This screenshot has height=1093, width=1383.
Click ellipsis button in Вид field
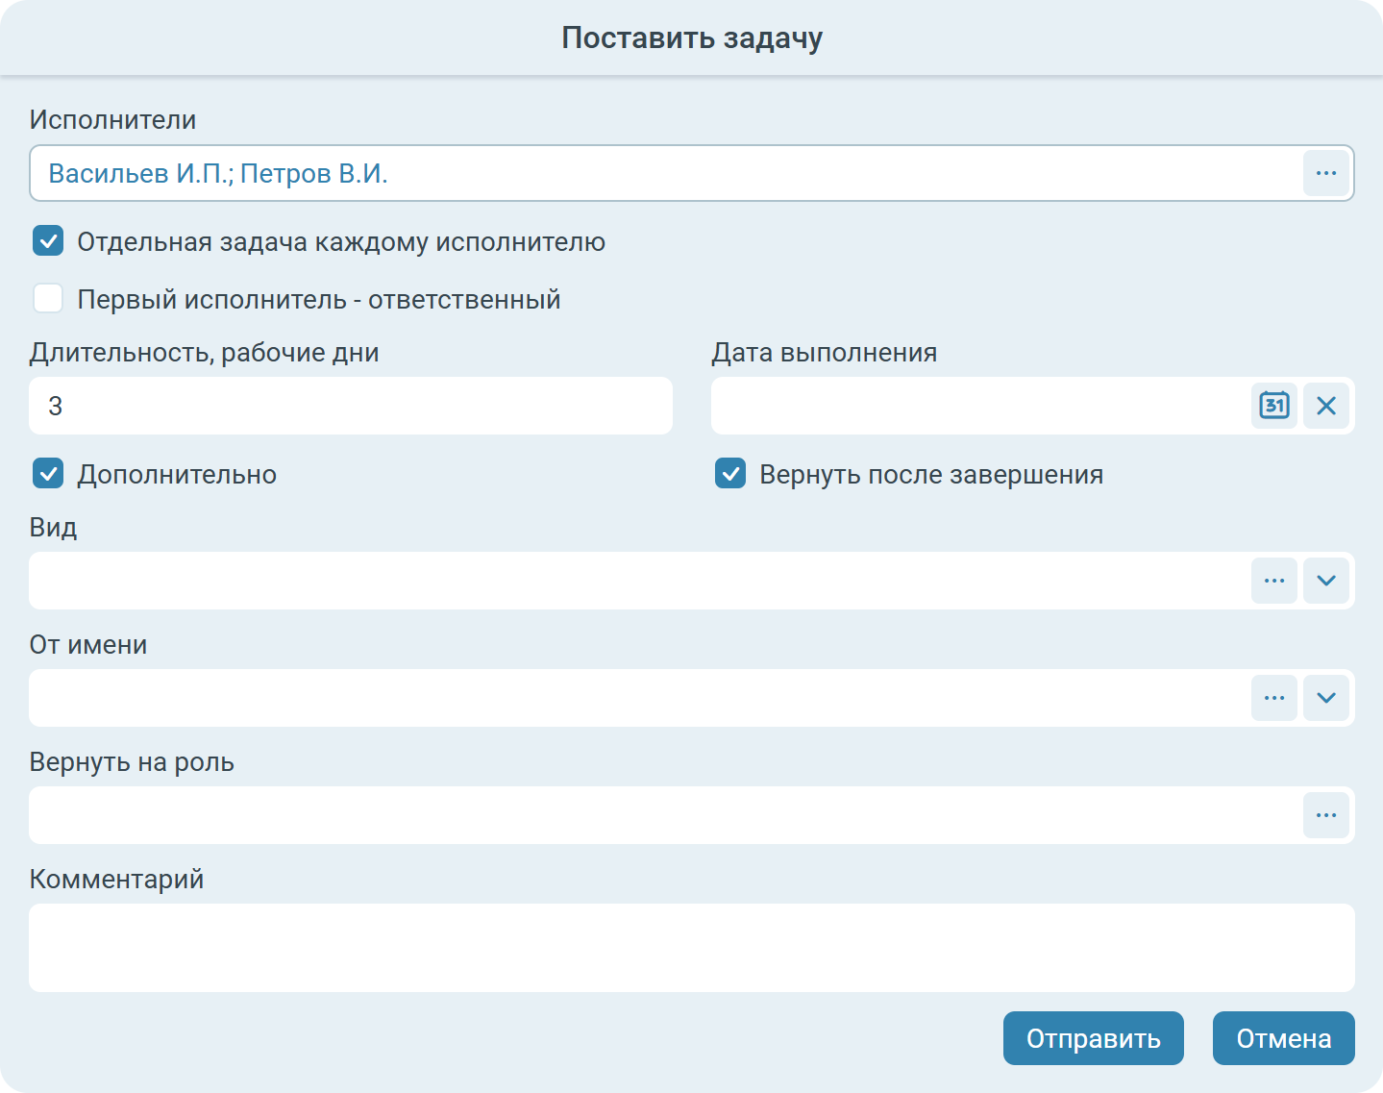tap(1274, 581)
